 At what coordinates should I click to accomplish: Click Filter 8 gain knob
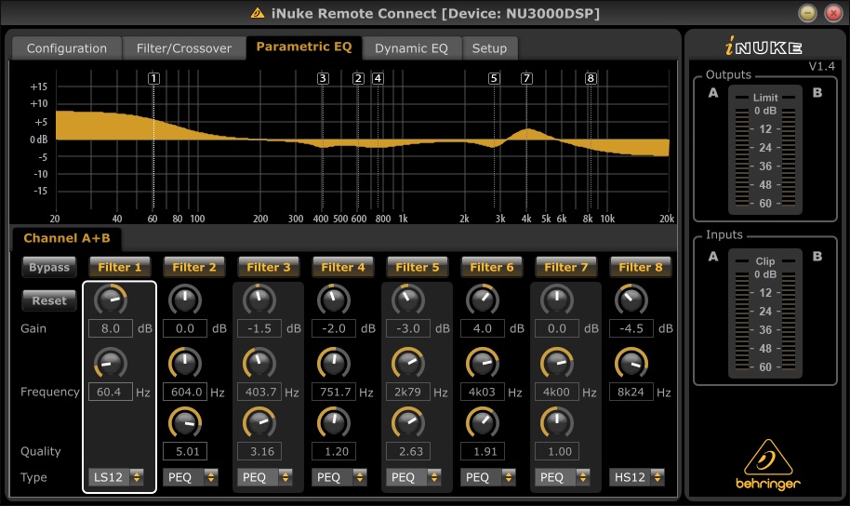point(631,300)
